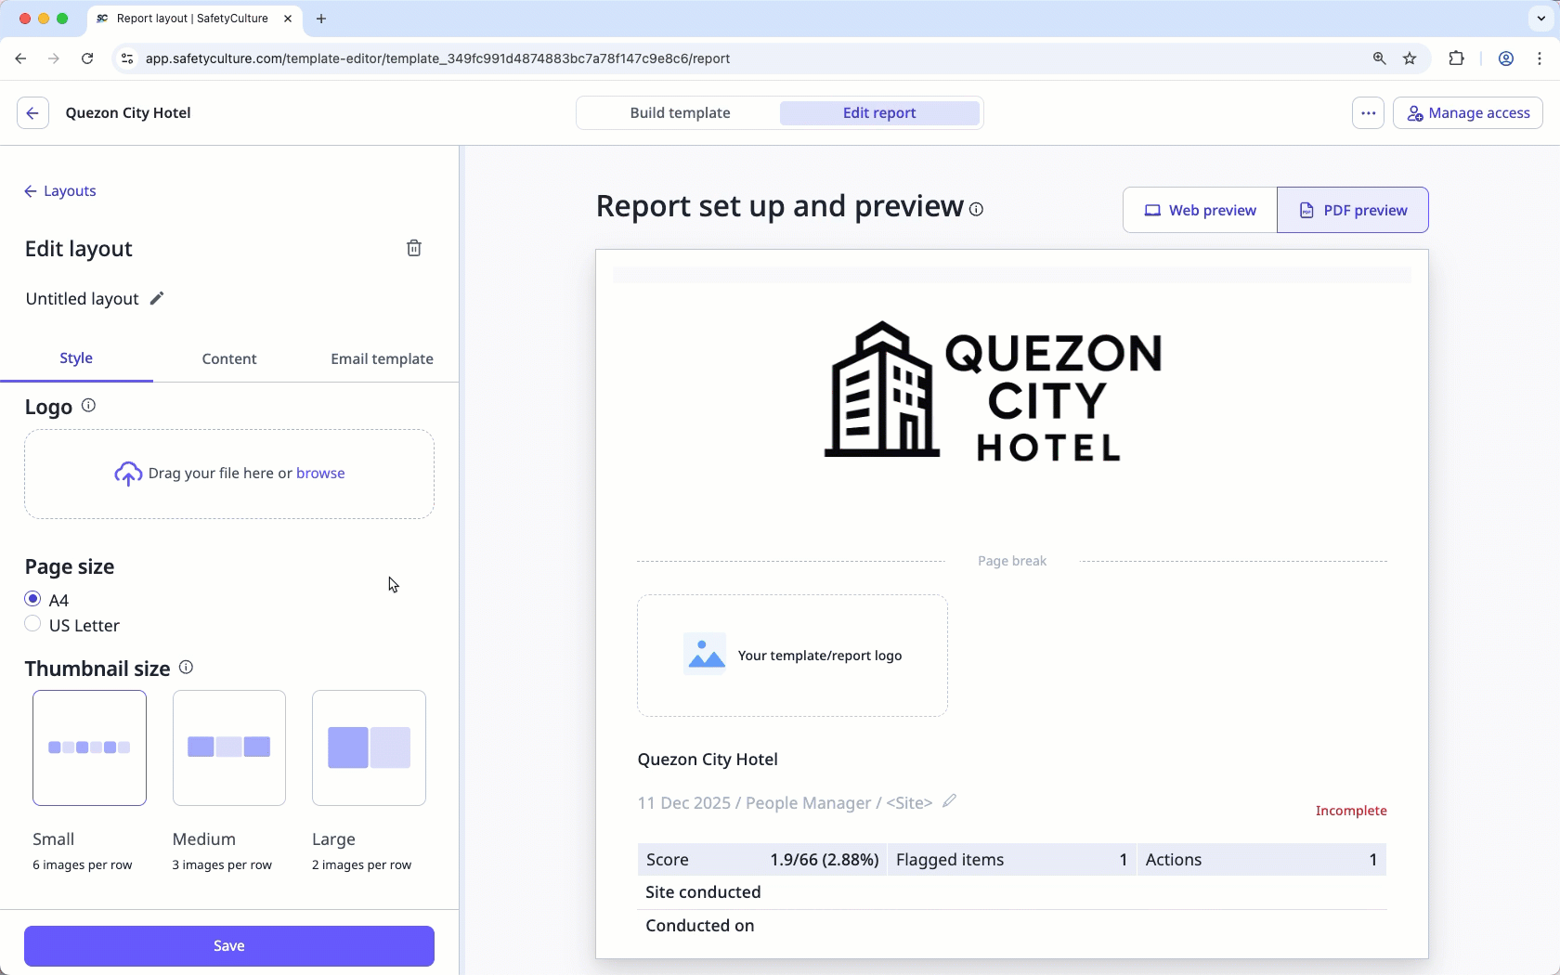Switch to the Content tab
The width and height of the screenshot is (1560, 975).
click(229, 358)
